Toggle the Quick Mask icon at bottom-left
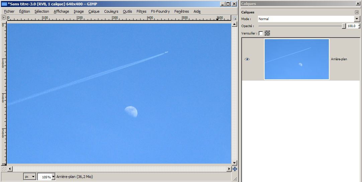Viewport: 362px width, 182px height. tap(4, 169)
